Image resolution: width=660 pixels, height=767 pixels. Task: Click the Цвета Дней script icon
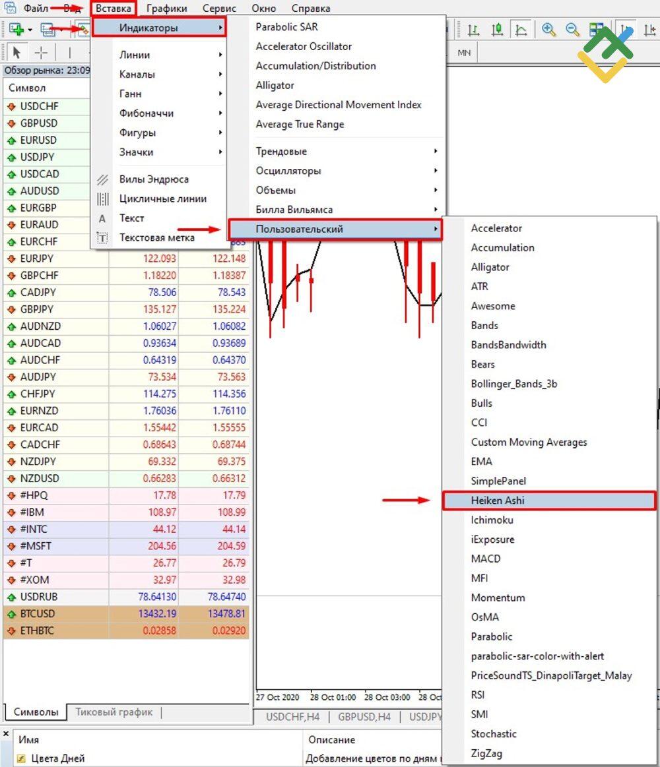click(x=21, y=758)
